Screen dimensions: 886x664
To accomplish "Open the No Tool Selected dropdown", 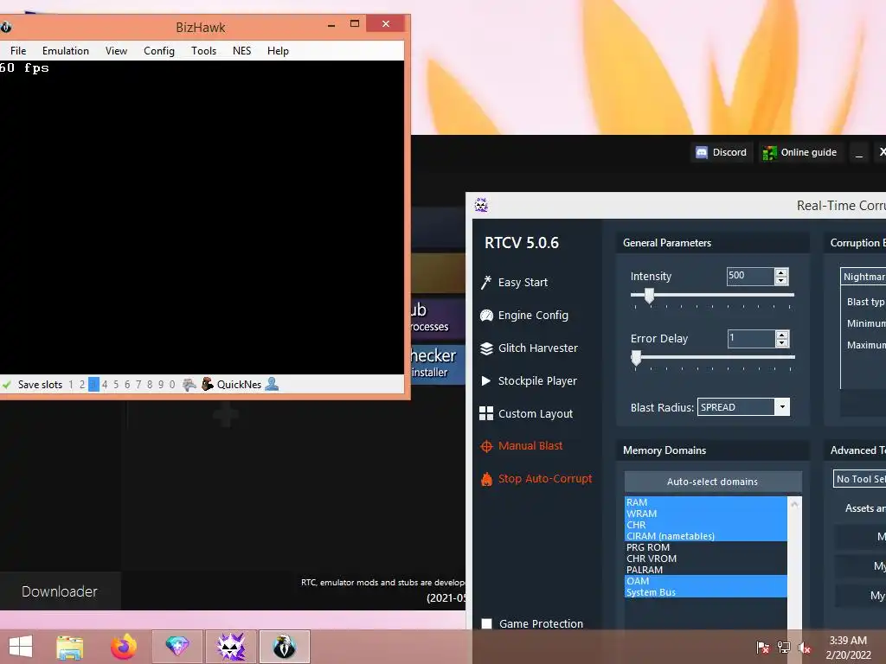I will tap(859, 479).
